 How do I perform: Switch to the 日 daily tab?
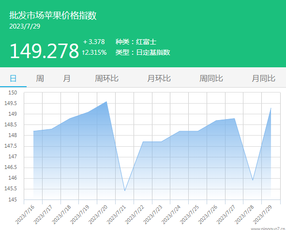pos(13,78)
